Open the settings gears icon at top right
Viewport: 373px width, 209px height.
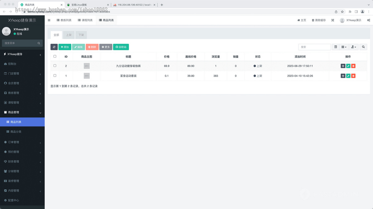(x=369, y=20)
